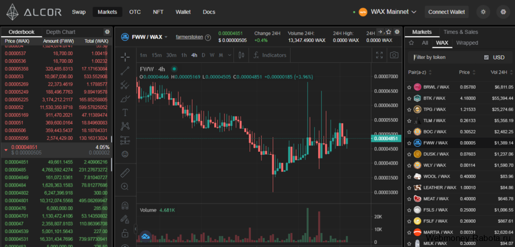
Task: Select the crosshair cursor tool
Action: 125,57
